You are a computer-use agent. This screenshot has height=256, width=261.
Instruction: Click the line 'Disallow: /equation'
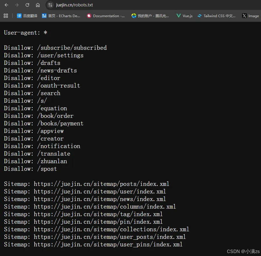tap(35, 108)
